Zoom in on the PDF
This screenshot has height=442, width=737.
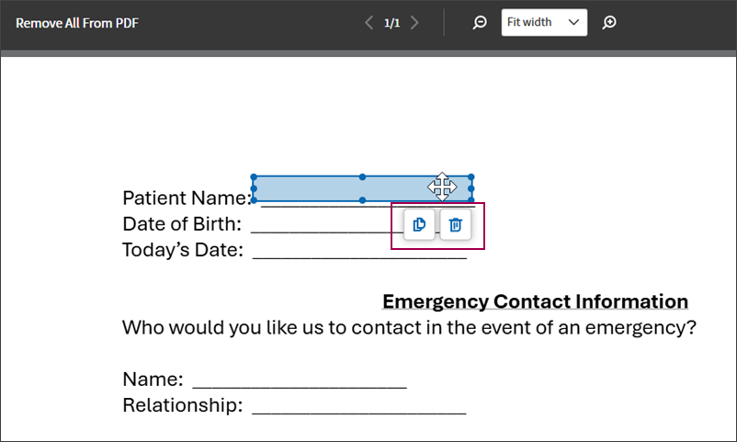point(609,22)
